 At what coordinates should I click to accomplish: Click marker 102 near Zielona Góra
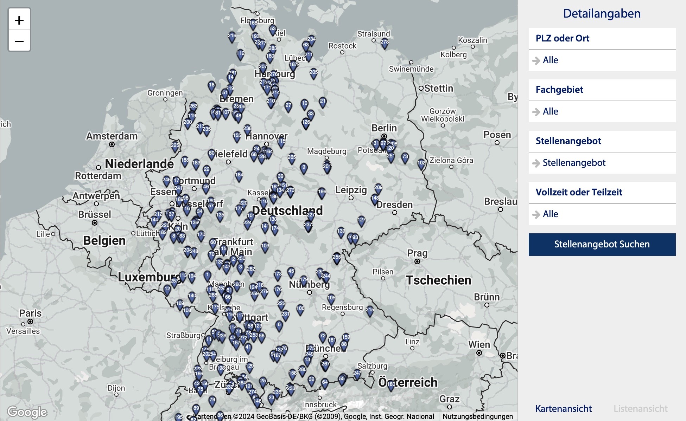coord(420,163)
